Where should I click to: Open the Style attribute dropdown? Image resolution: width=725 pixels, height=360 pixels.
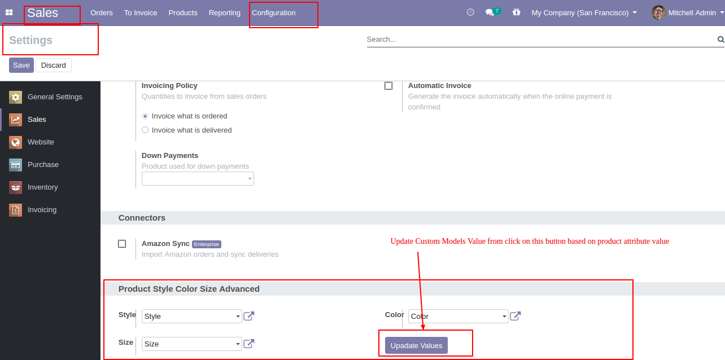[x=192, y=317]
